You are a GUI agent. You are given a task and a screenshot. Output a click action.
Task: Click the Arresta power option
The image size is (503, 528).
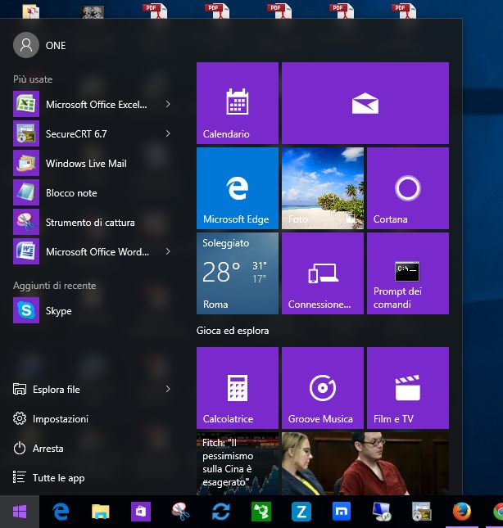point(48,449)
